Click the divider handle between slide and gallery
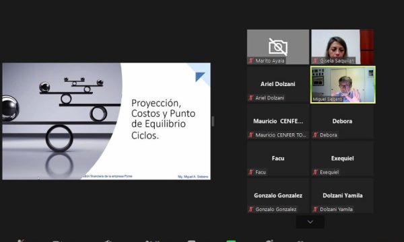Image resolution: width=404 pixels, height=242 pixels. (213, 121)
